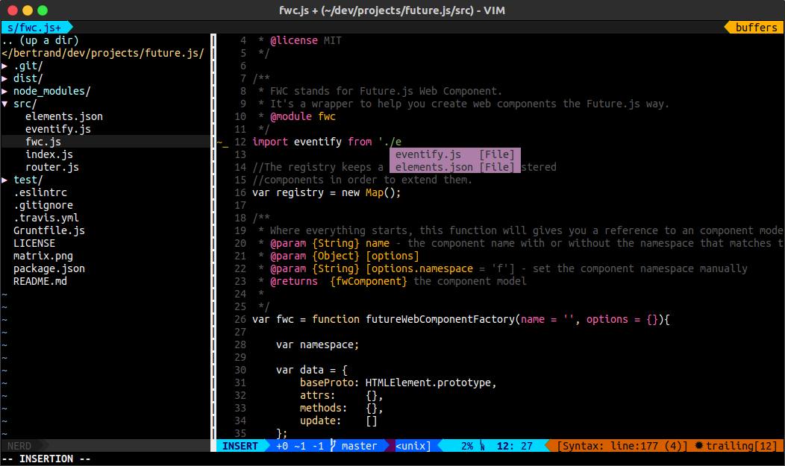Click the +0 ~1 -1 git diff segment
The height and width of the screenshot is (466, 785).
point(298,445)
